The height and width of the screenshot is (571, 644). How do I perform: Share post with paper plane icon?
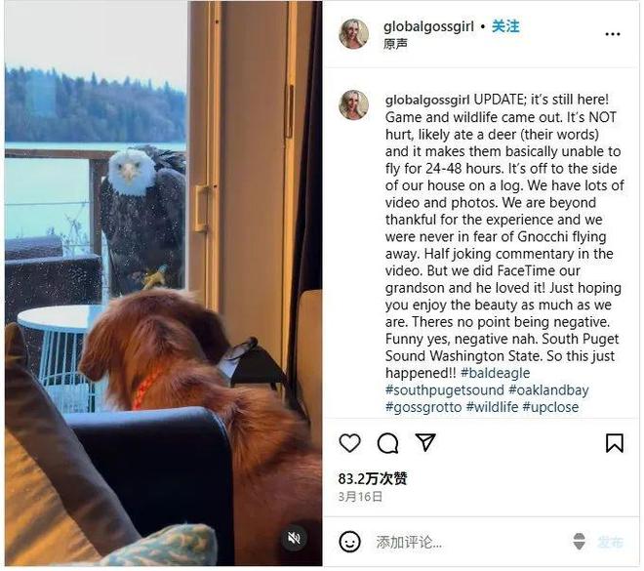point(425,442)
